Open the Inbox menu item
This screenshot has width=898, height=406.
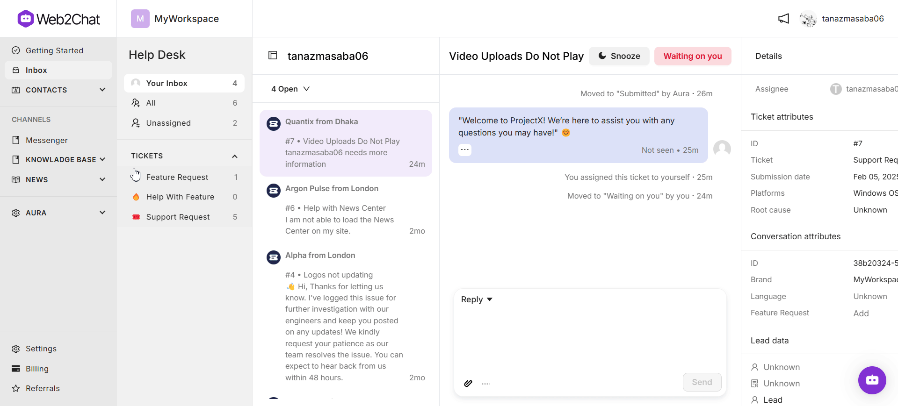(x=58, y=70)
